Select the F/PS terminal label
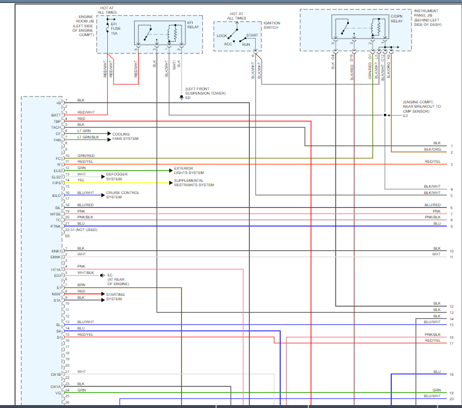Screen dimensions: 462x408 coord(57,183)
